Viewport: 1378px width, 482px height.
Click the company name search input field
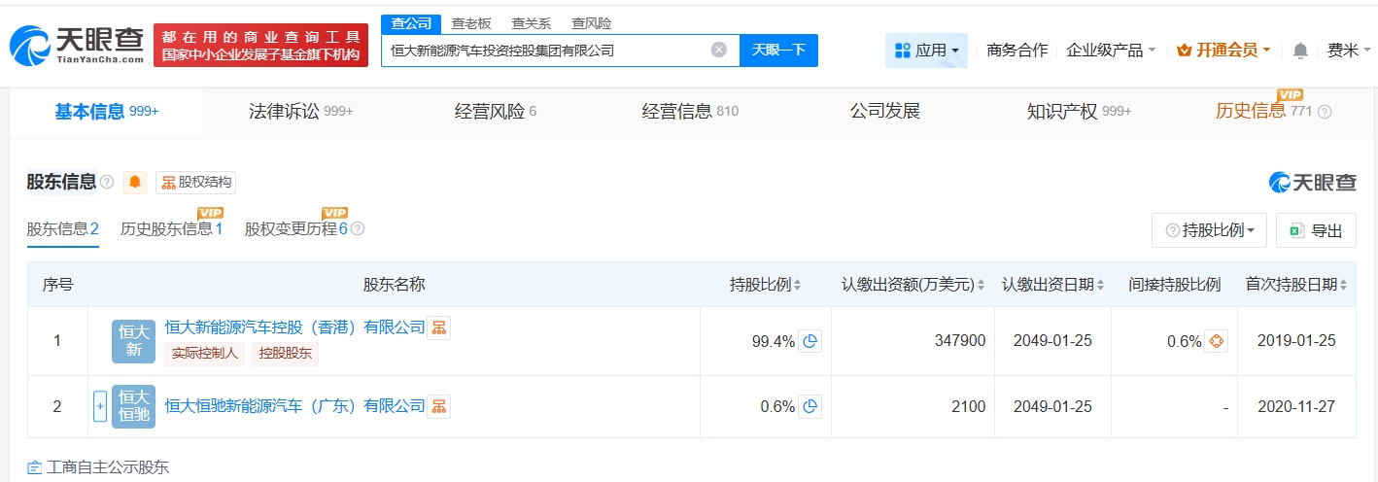coord(544,51)
